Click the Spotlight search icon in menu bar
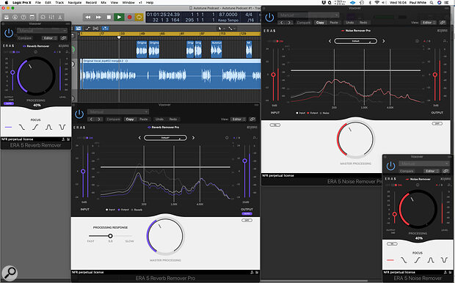The height and width of the screenshot is (283, 455). point(432,2)
